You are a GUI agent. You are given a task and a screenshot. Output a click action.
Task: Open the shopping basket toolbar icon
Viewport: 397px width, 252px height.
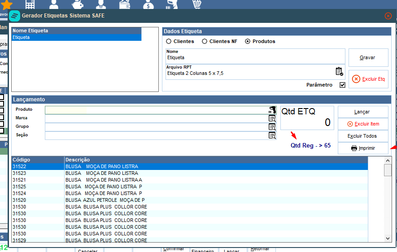(197, 4)
